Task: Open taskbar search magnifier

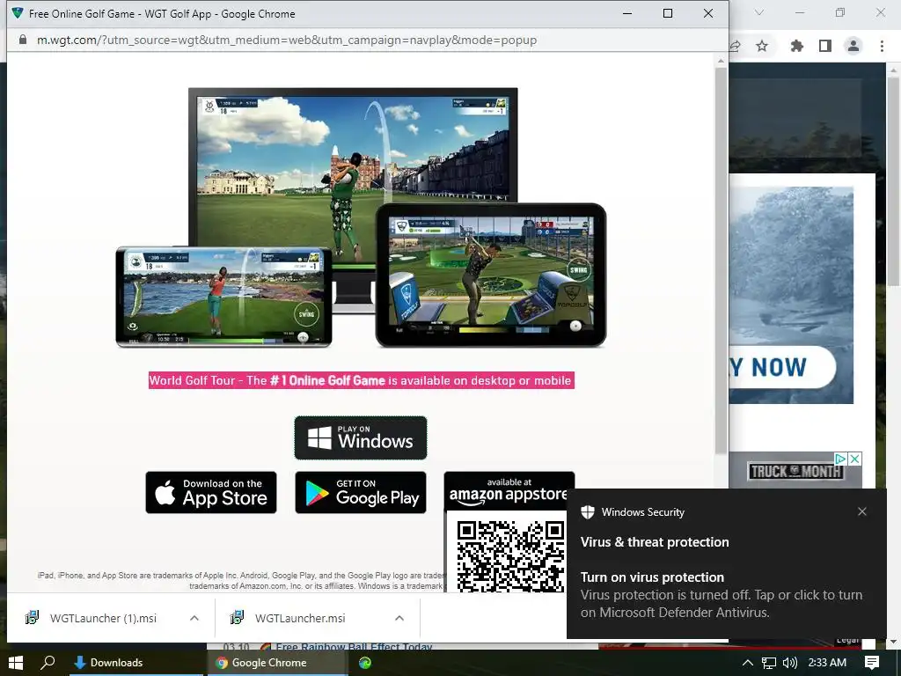Action: click(48, 663)
